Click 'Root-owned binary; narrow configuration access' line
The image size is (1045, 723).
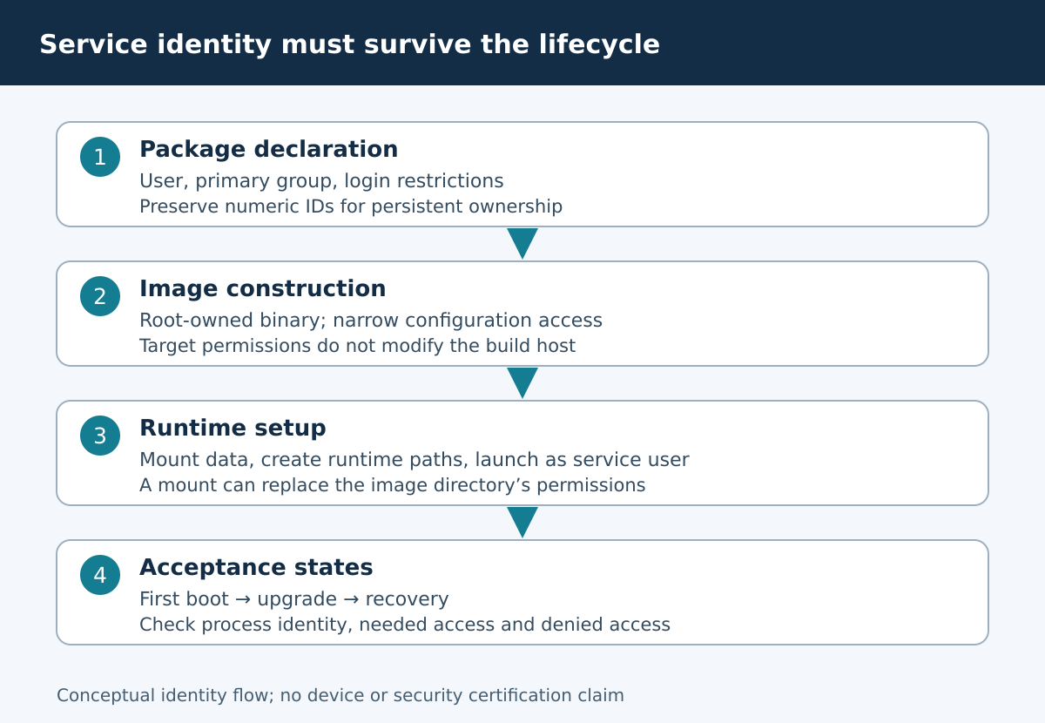(x=371, y=321)
